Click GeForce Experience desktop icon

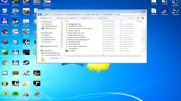(16, 3)
